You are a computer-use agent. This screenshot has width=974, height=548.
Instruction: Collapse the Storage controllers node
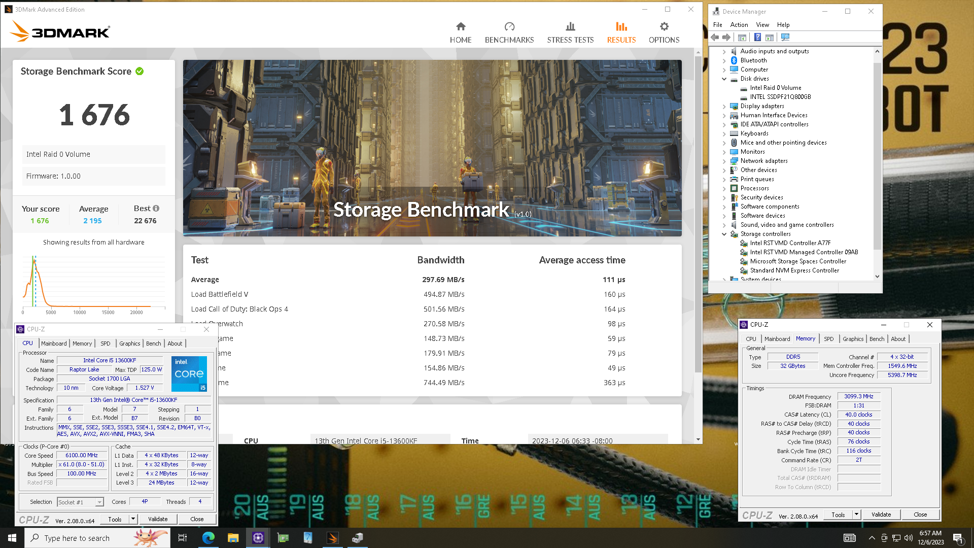pos(724,234)
